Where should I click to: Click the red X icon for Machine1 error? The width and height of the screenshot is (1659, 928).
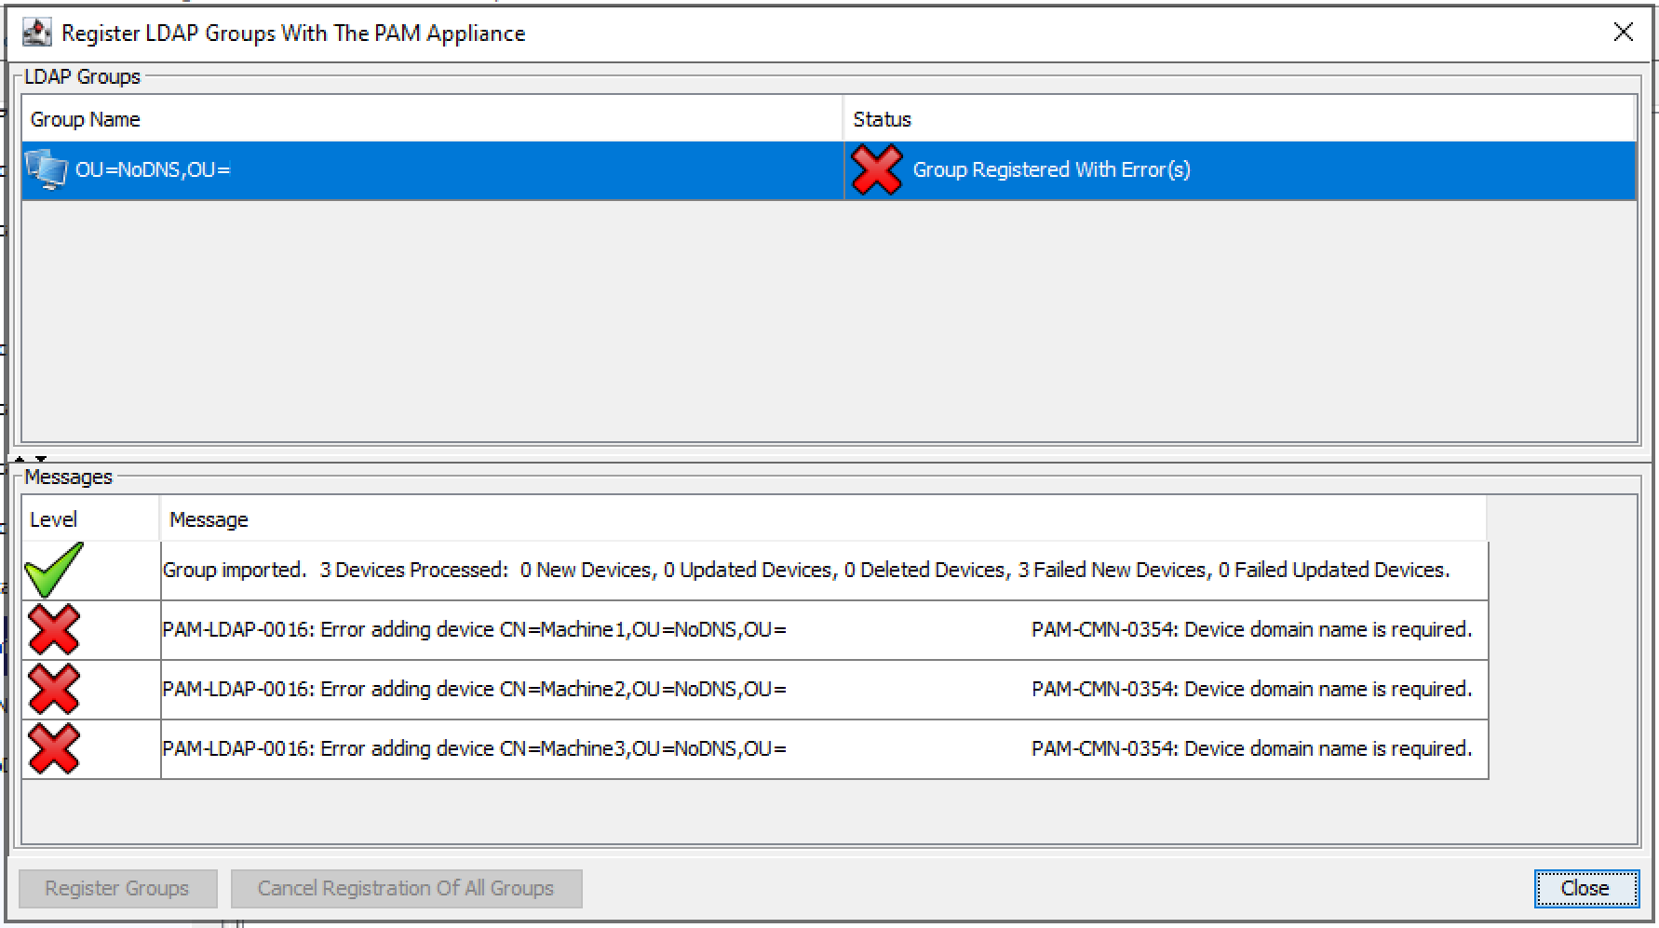[54, 629]
